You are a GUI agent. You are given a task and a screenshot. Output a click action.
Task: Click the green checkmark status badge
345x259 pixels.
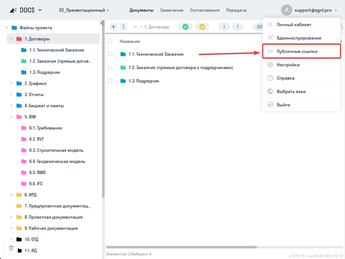click(185, 27)
